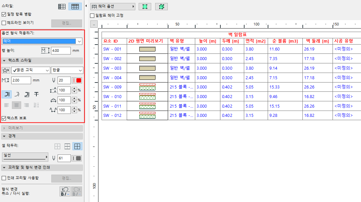Uncheck 일정 항목 병합 checkbox

click(x=4, y=14)
